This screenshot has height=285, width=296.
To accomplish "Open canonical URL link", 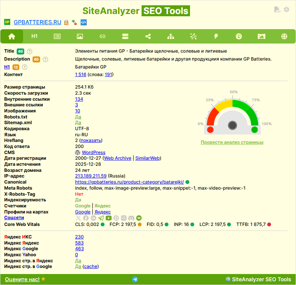I will click(129, 182).
